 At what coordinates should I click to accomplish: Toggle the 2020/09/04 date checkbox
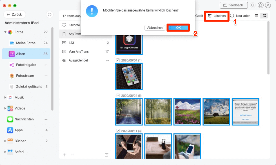coord(118,60)
